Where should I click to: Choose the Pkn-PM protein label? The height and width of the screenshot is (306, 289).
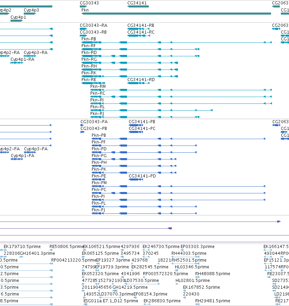pyautogui.click(x=99, y=183)
